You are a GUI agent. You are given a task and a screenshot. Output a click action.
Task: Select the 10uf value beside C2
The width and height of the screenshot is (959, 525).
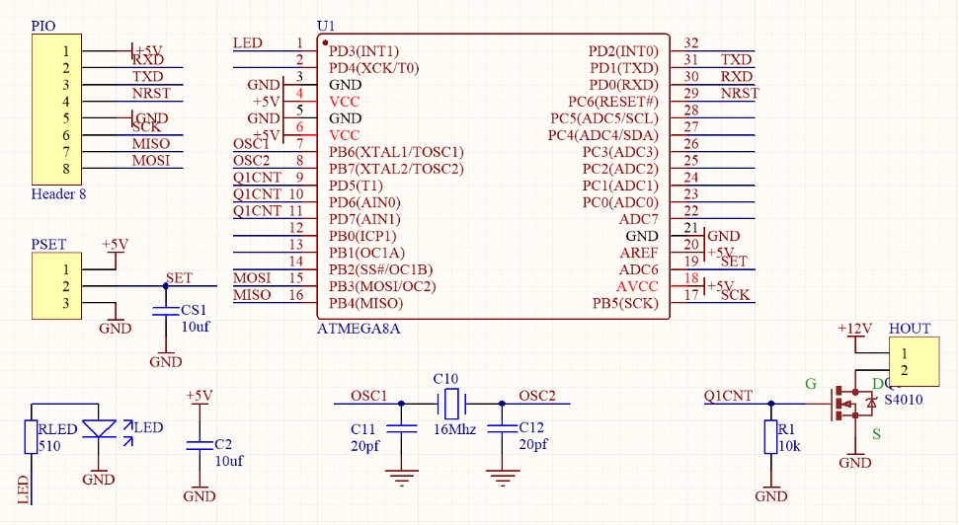229,461
